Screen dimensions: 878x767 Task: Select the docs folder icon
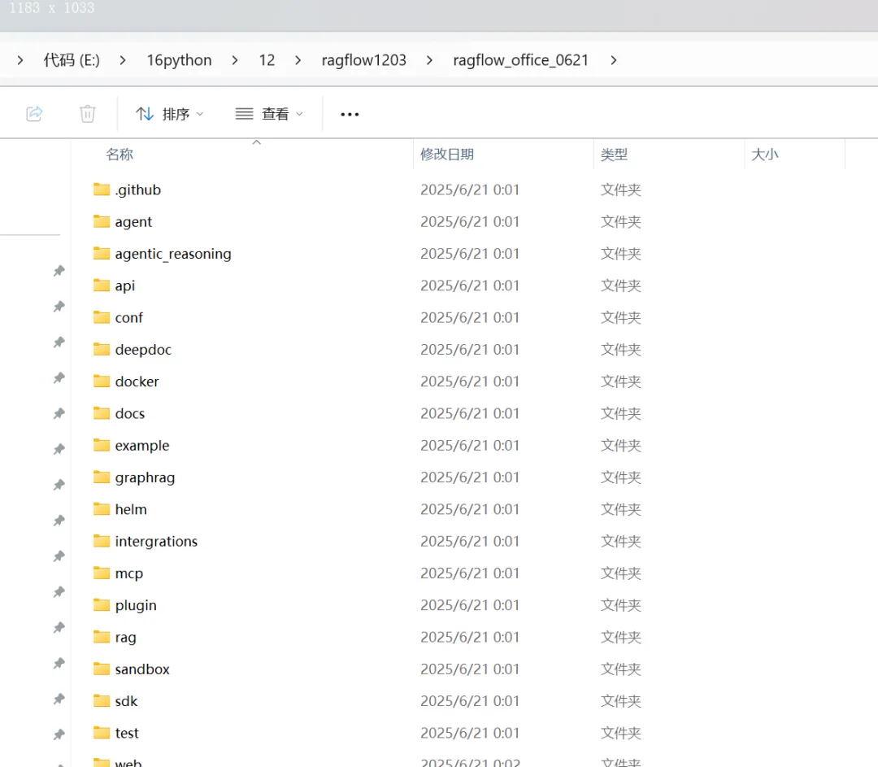(x=102, y=413)
